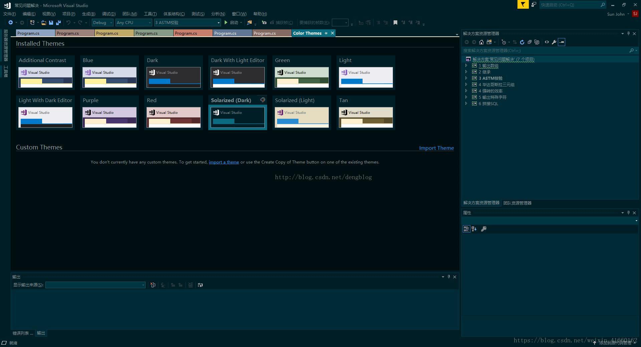Screen dimensions: 641x347
Task: Click the 'import a theme' inline link
Action: coord(224,162)
